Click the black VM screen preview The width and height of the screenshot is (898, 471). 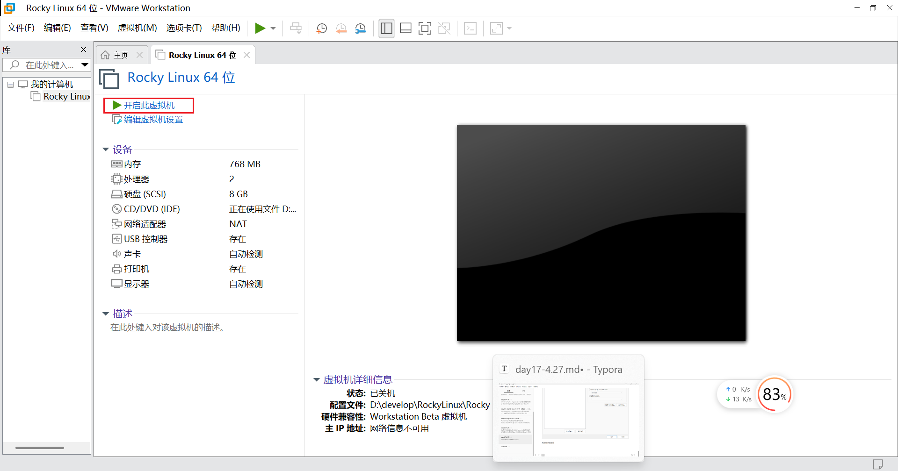tap(601, 233)
